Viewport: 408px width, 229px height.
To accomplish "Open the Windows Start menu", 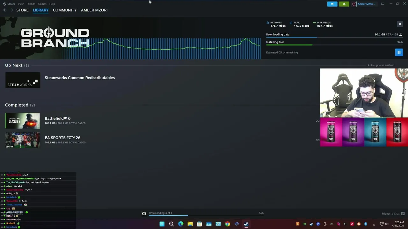I will pyautogui.click(x=162, y=224).
